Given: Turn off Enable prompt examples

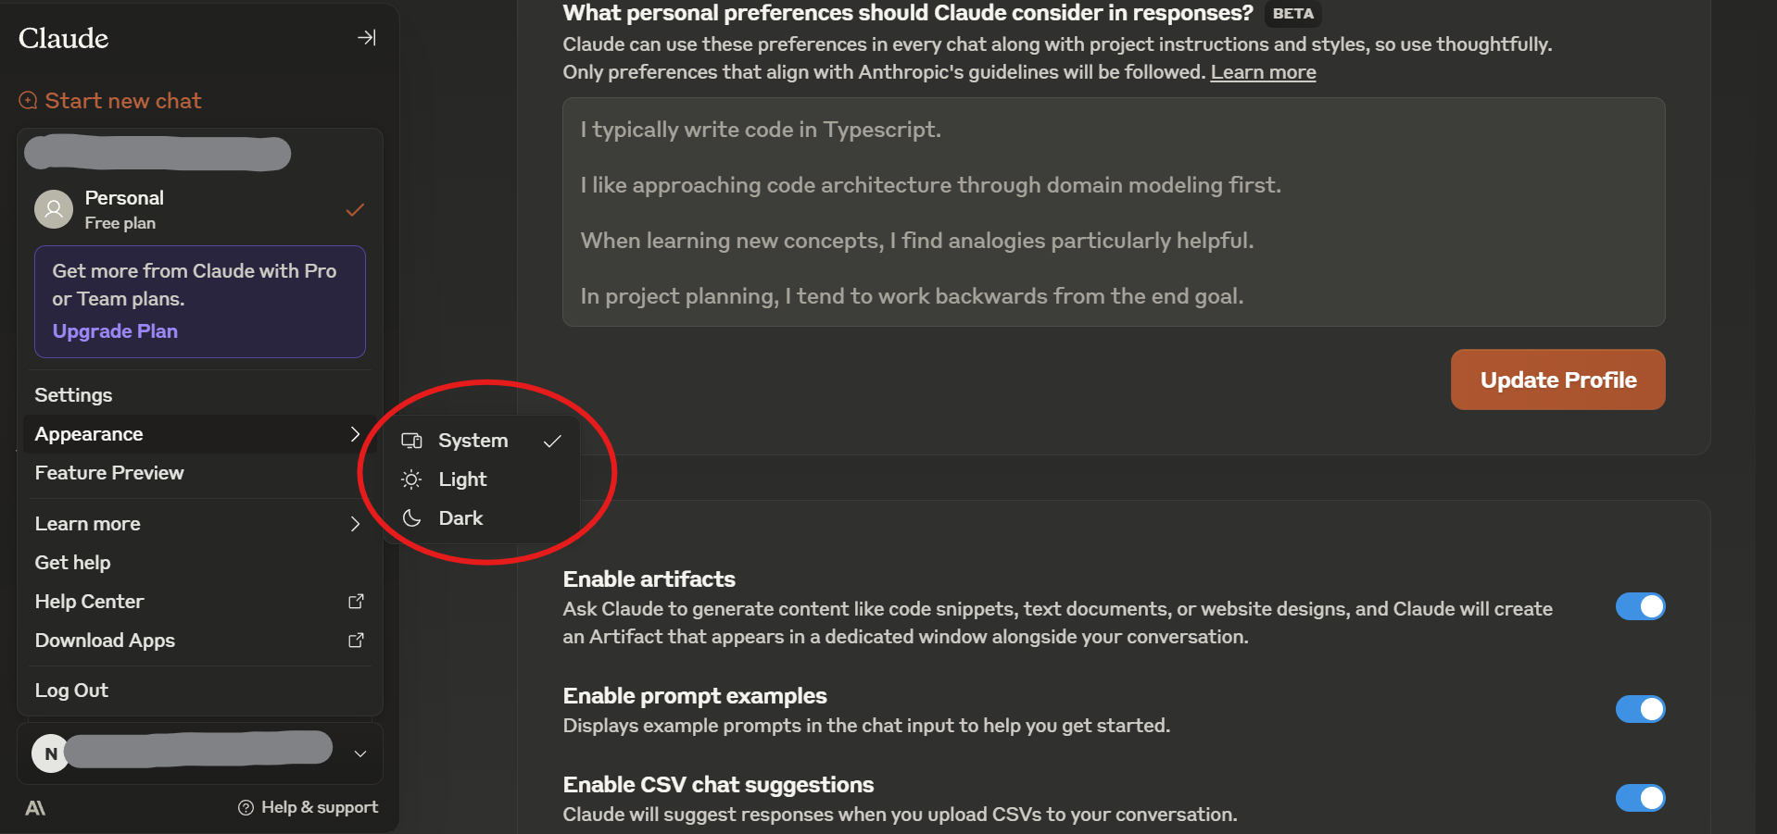Looking at the screenshot, I should click(1640, 709).
